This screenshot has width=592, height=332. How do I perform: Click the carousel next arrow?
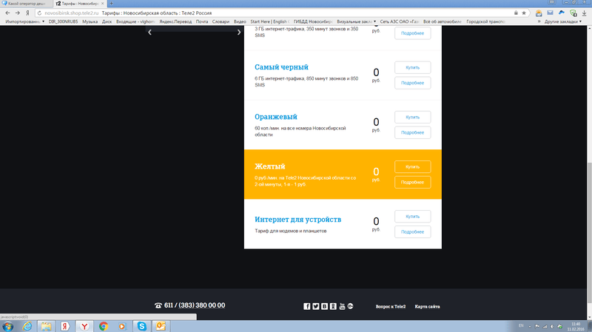click(x=238, y=32)
